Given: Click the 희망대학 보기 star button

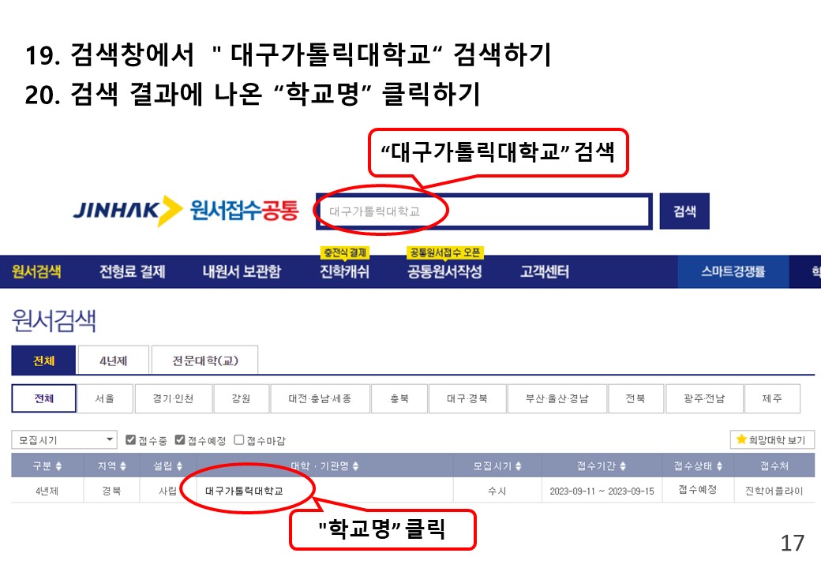Looking at the screenshot, I should tap(772, 440).
